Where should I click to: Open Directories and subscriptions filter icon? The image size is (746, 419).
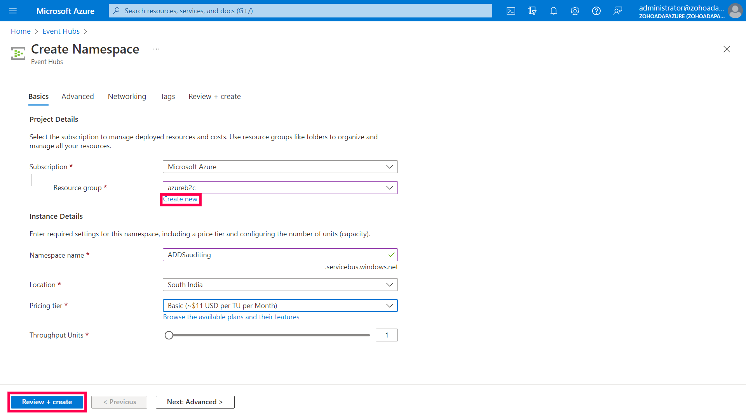click(x=532, y=11)
